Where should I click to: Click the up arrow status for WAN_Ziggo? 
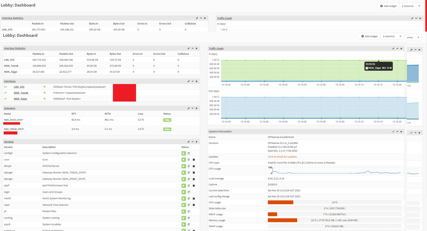click(44, 99)
